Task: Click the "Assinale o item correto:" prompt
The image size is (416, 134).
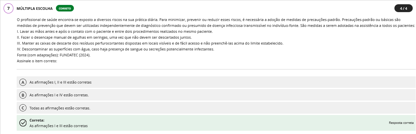Action: click(37, 61)
